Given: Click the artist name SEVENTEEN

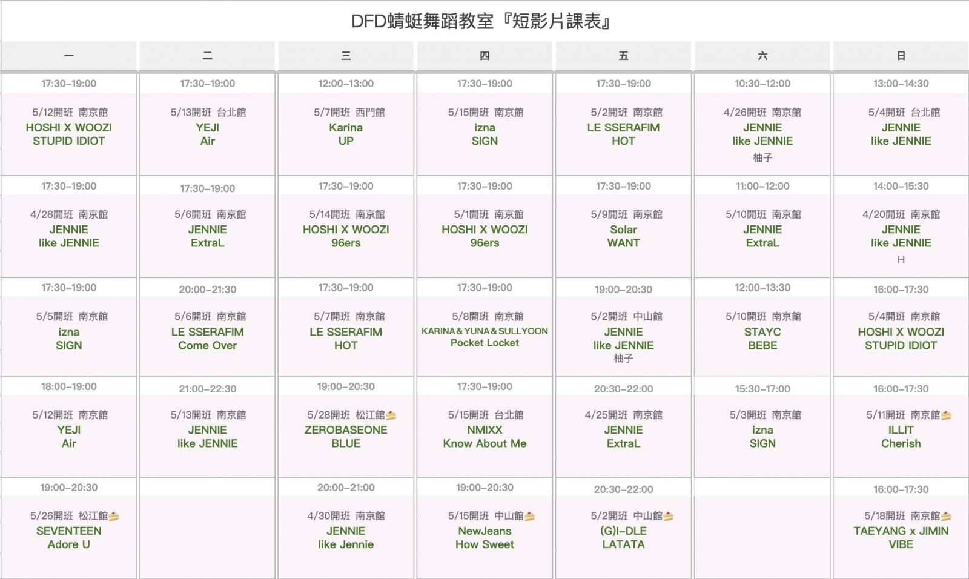Looking at the screenshot, I should tap(69, 531).
